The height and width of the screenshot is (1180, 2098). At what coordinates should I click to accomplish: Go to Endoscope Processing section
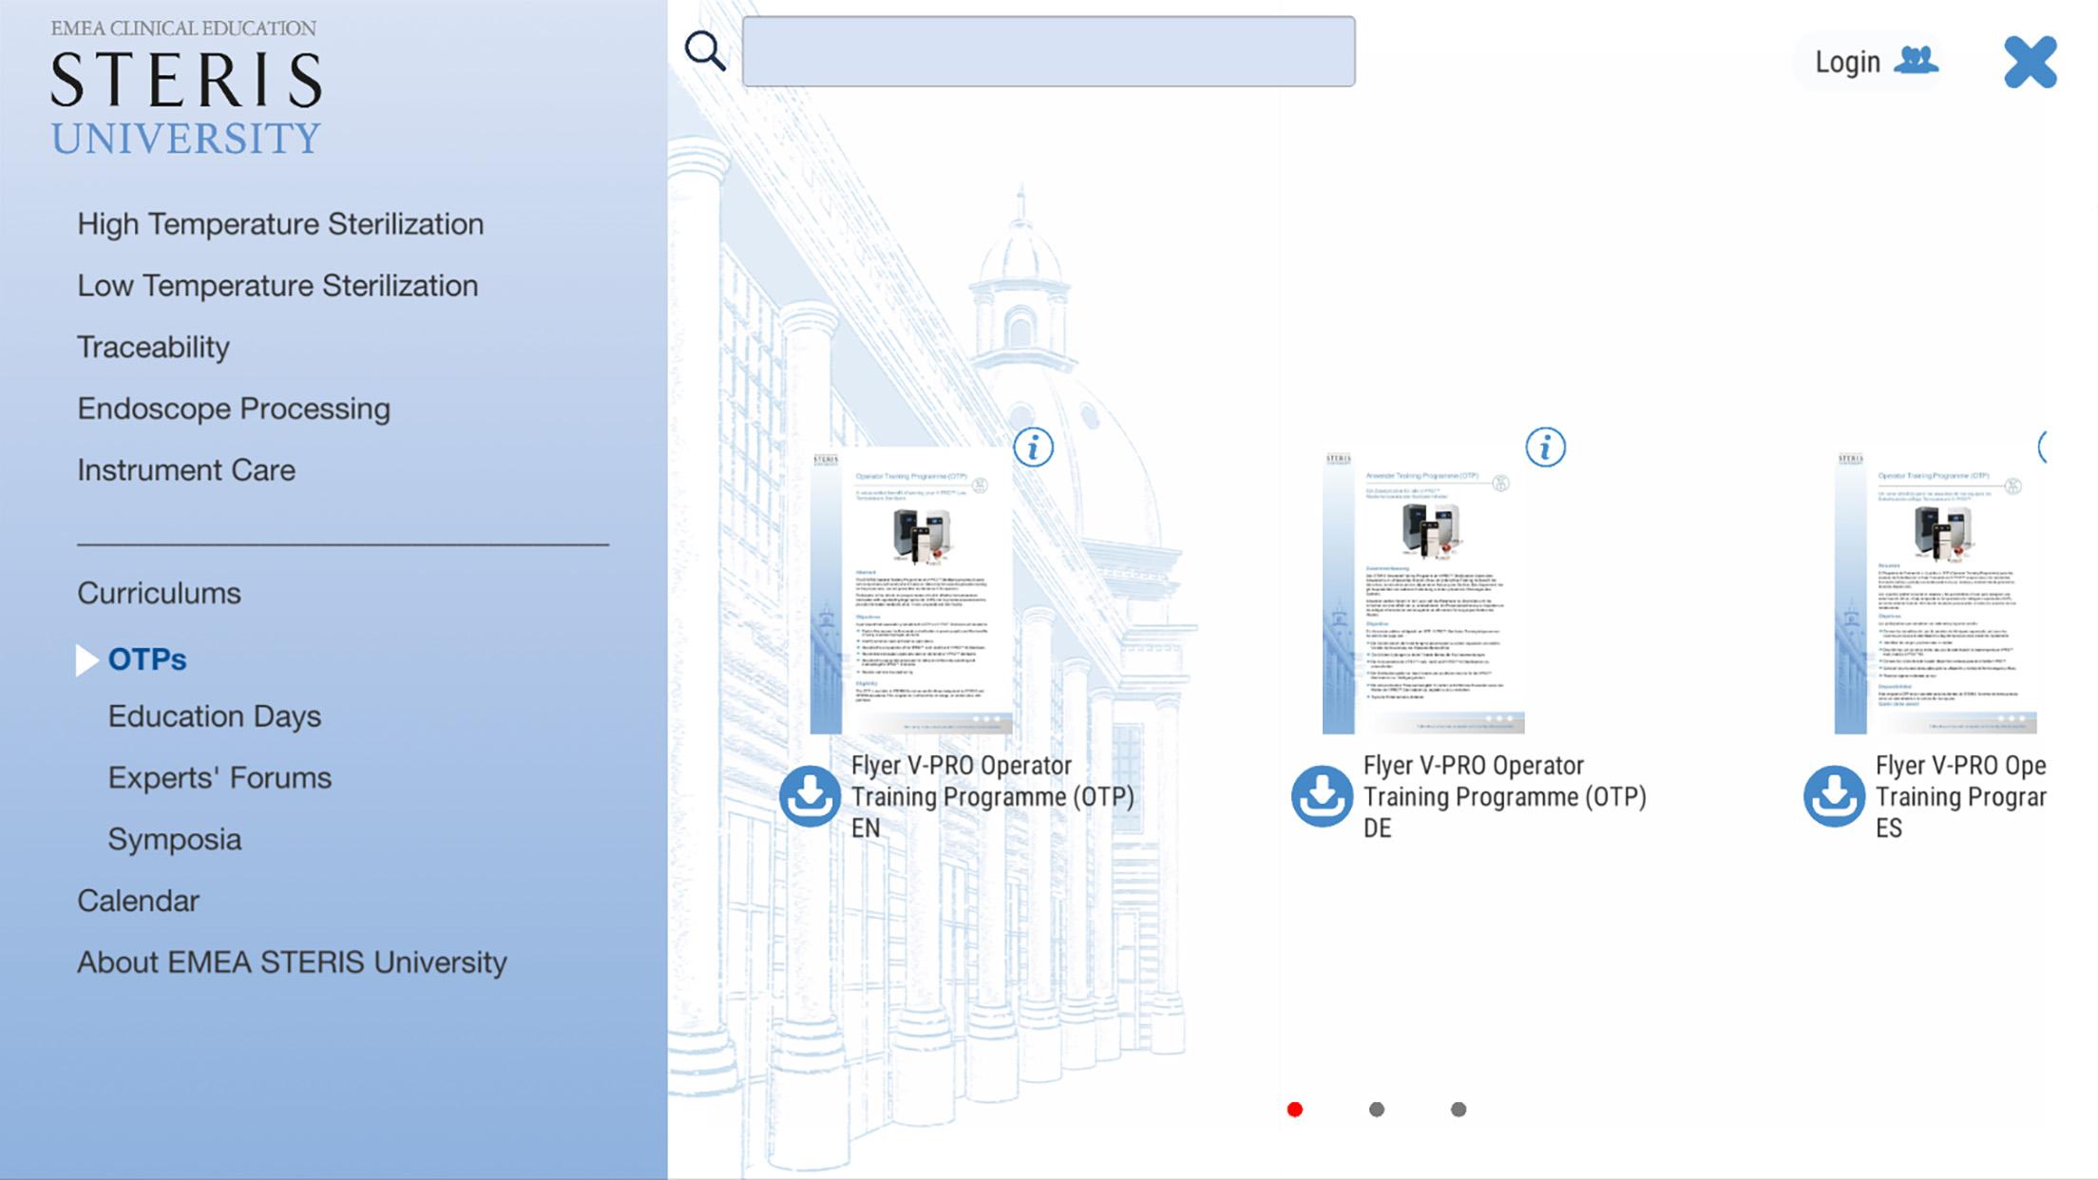234,409
